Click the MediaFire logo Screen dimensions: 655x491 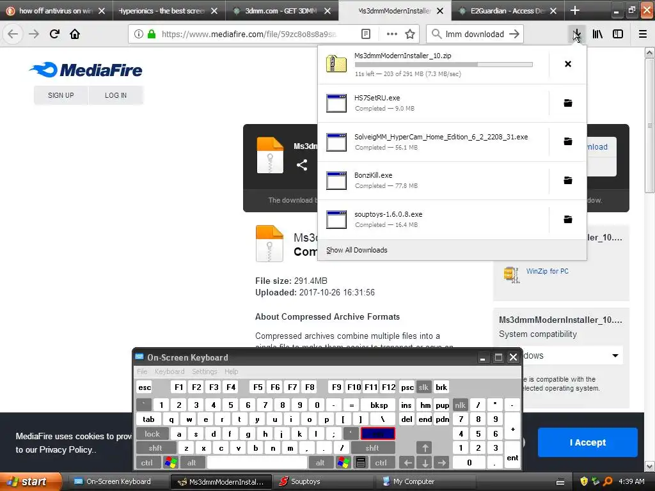coord(86,70)
